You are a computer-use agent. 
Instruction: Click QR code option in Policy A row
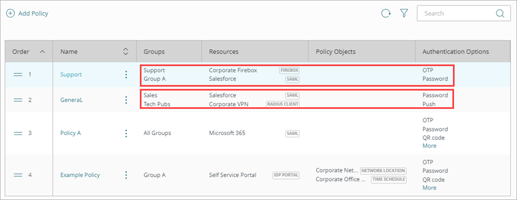433,138
